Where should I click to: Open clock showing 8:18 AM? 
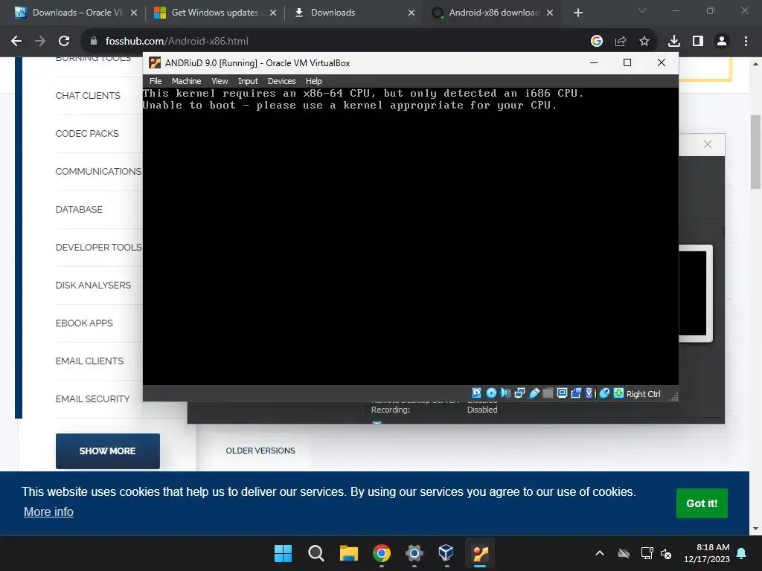pyautogui.click(x=707, y=553)
